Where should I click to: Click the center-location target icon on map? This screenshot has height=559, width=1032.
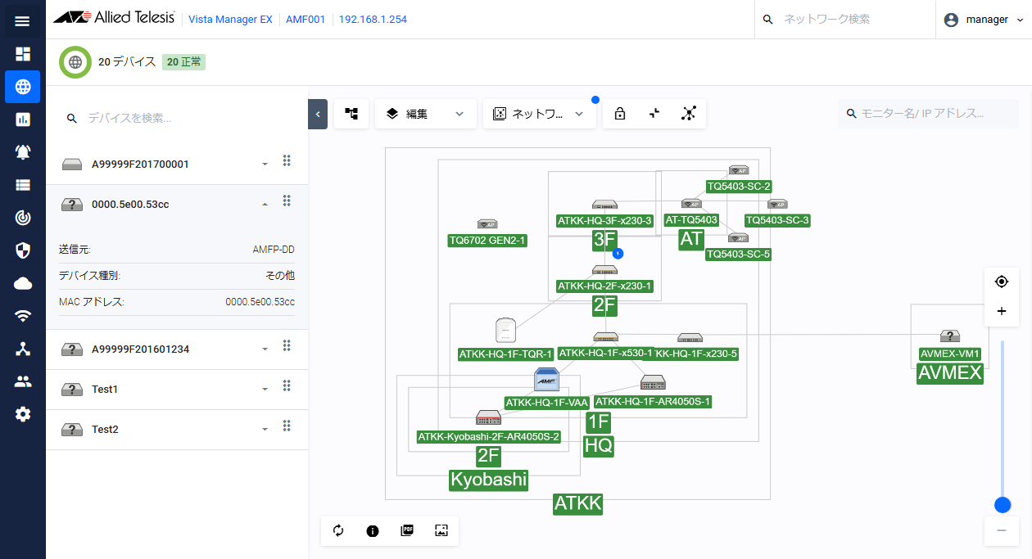(x=1002, y=282)
